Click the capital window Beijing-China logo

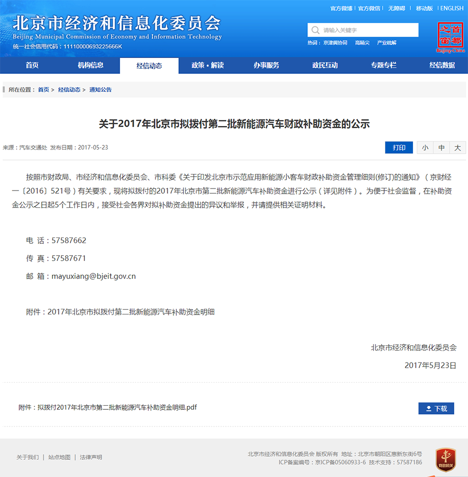[450, 37]
